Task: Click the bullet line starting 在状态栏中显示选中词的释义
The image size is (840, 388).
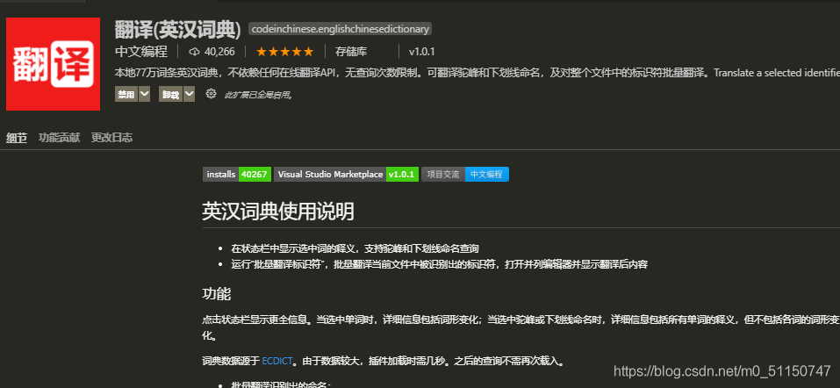Action: pyautogui.click(x=355, y=248)
